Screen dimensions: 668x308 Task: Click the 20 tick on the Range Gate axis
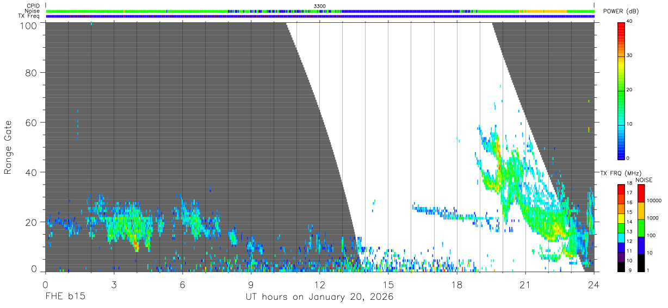(x=32, y=222)
